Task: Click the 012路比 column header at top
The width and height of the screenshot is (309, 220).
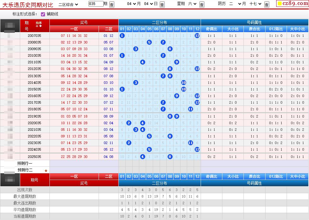Action: 276,29
